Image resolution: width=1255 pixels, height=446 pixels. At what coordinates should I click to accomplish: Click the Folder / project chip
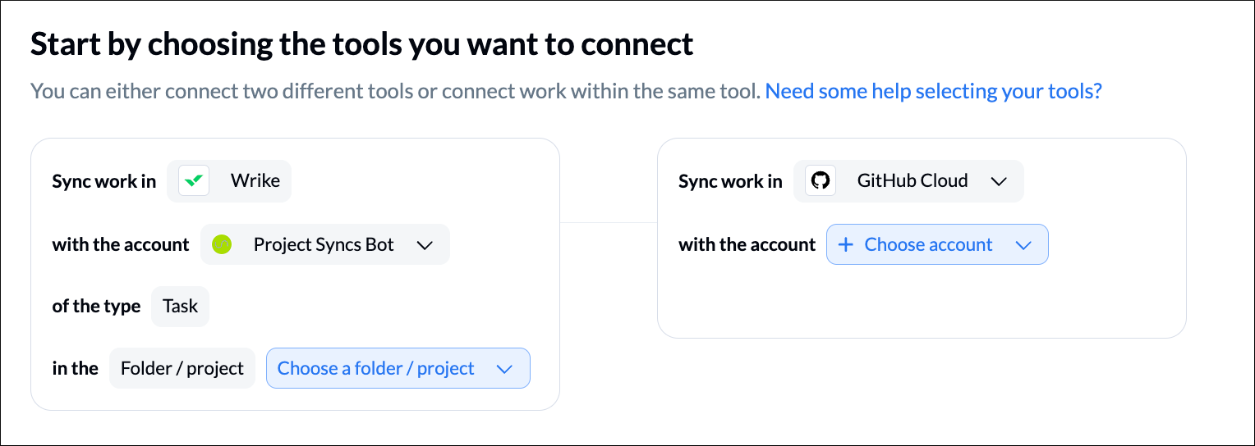[182, 369]
